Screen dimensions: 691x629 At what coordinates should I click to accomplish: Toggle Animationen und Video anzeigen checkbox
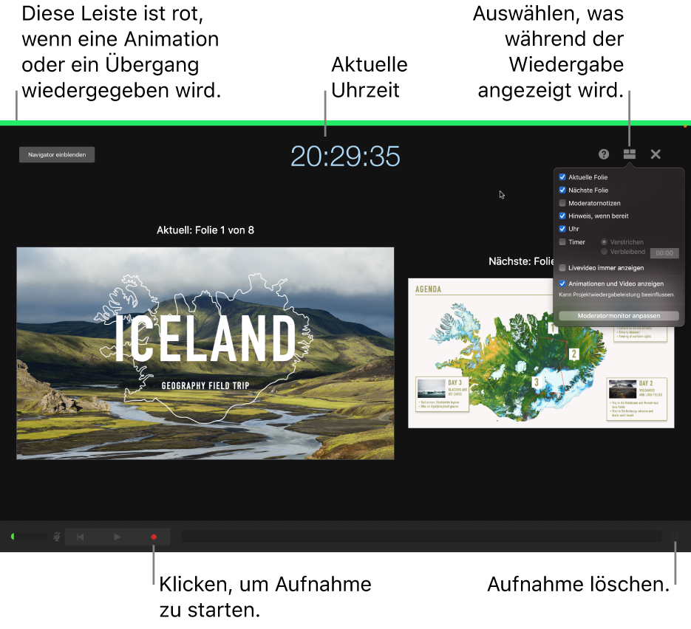click(562, 283)
